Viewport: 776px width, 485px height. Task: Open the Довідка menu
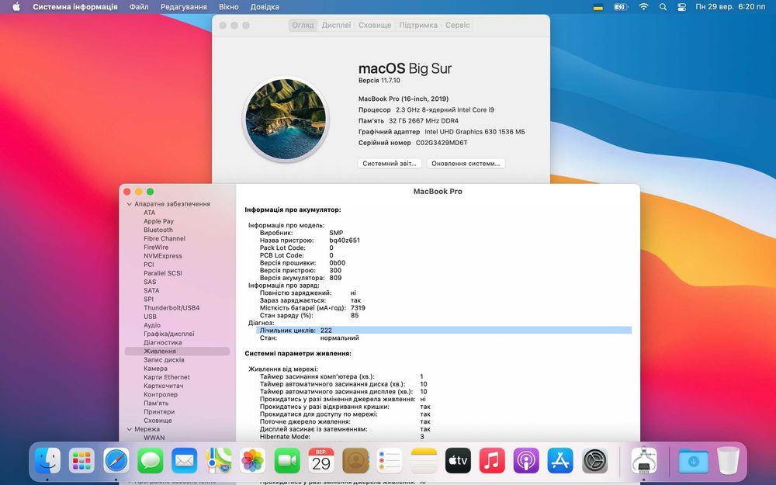tap(265, 7)
